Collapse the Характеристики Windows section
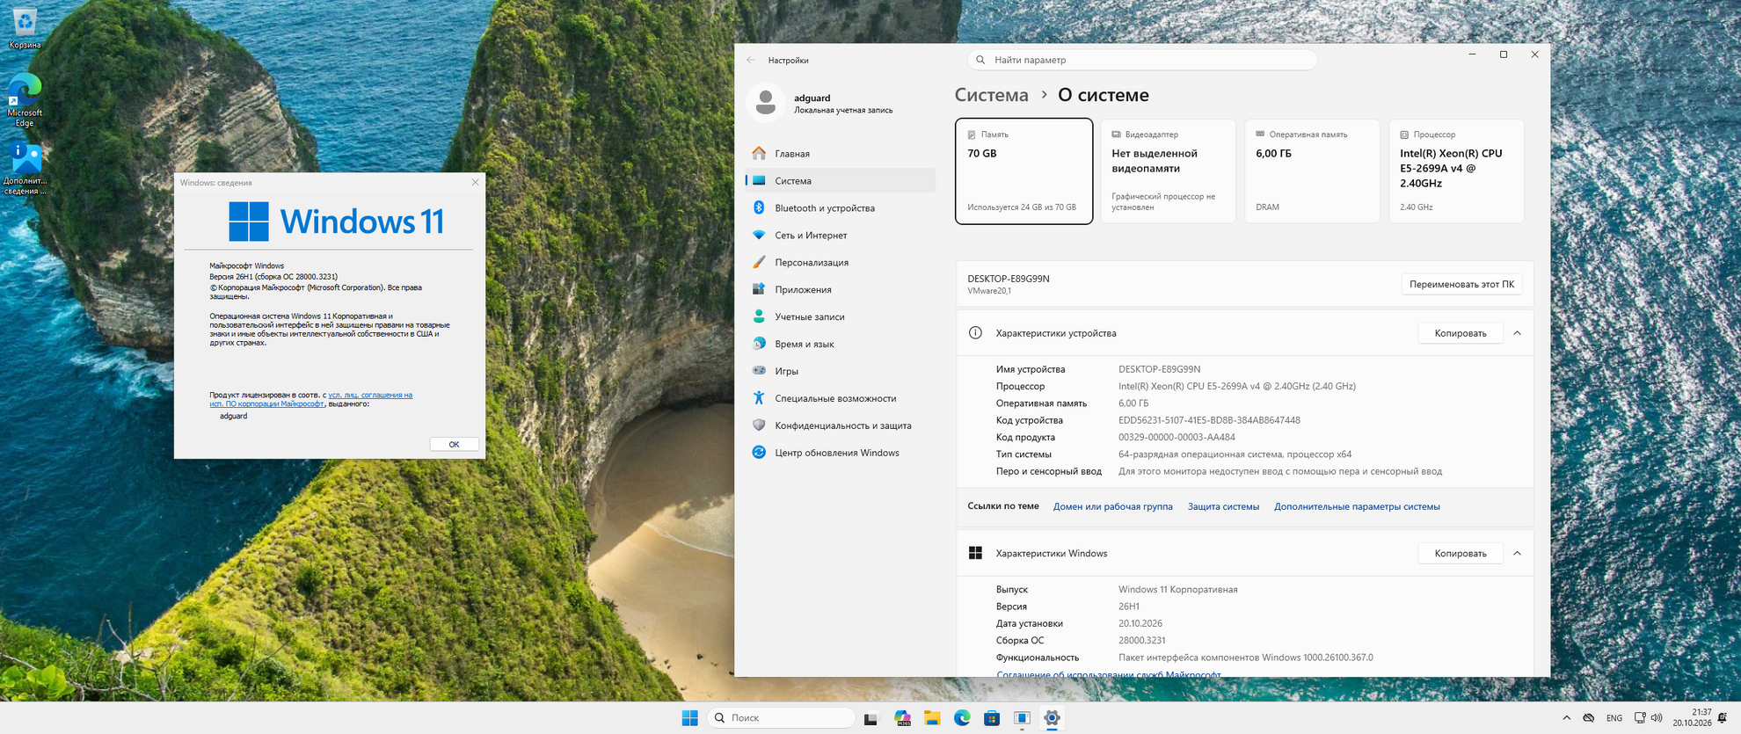This screenshot has height=734, width=1741. [x=1517, y=554]
